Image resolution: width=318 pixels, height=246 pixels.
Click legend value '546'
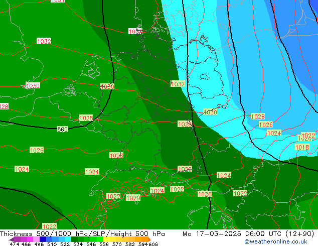tap(91, 244)
